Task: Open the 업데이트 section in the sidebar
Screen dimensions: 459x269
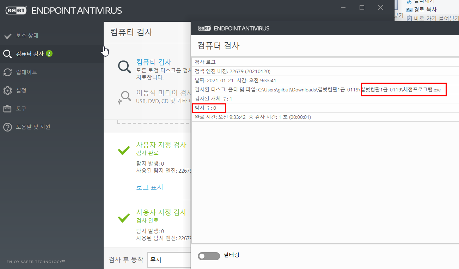Action: [26, 72]
